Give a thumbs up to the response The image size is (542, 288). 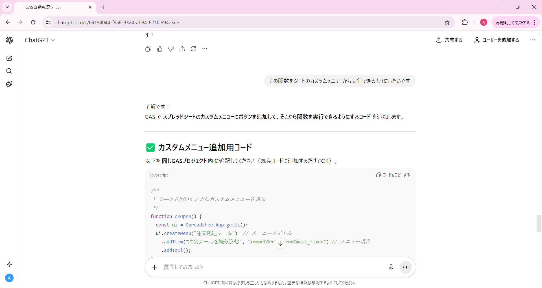click(x=159, y=49)
